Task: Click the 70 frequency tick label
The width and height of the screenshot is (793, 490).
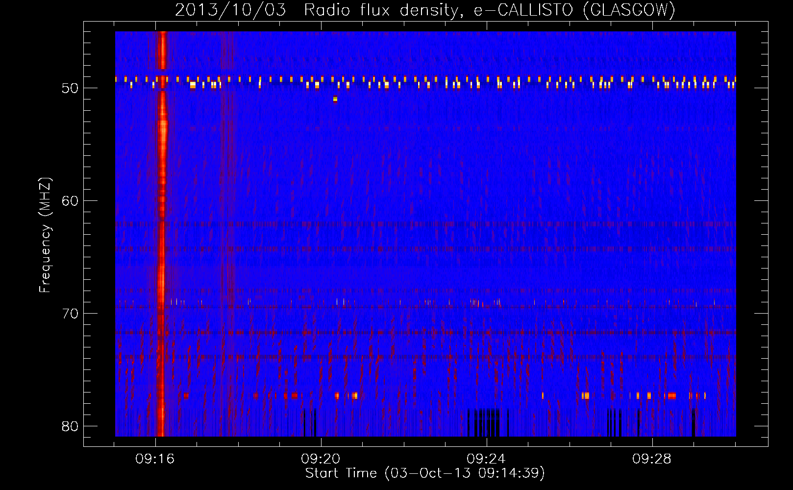Action: click(70, 314)
